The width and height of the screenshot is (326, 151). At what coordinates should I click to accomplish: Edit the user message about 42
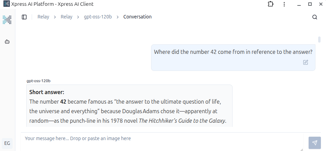coord(306,62)
